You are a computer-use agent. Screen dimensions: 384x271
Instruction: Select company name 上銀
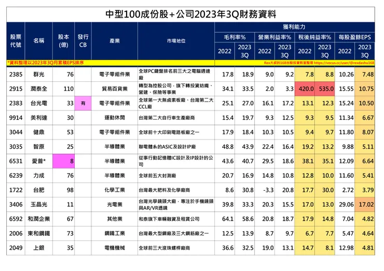pos(39,248)
